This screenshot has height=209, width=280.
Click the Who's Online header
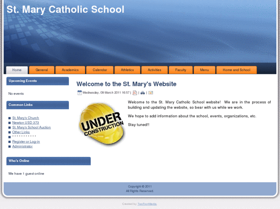tap(49, 161)
